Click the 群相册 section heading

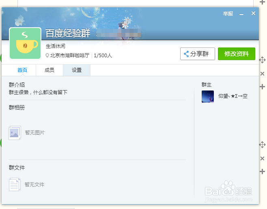coord(17,108)
